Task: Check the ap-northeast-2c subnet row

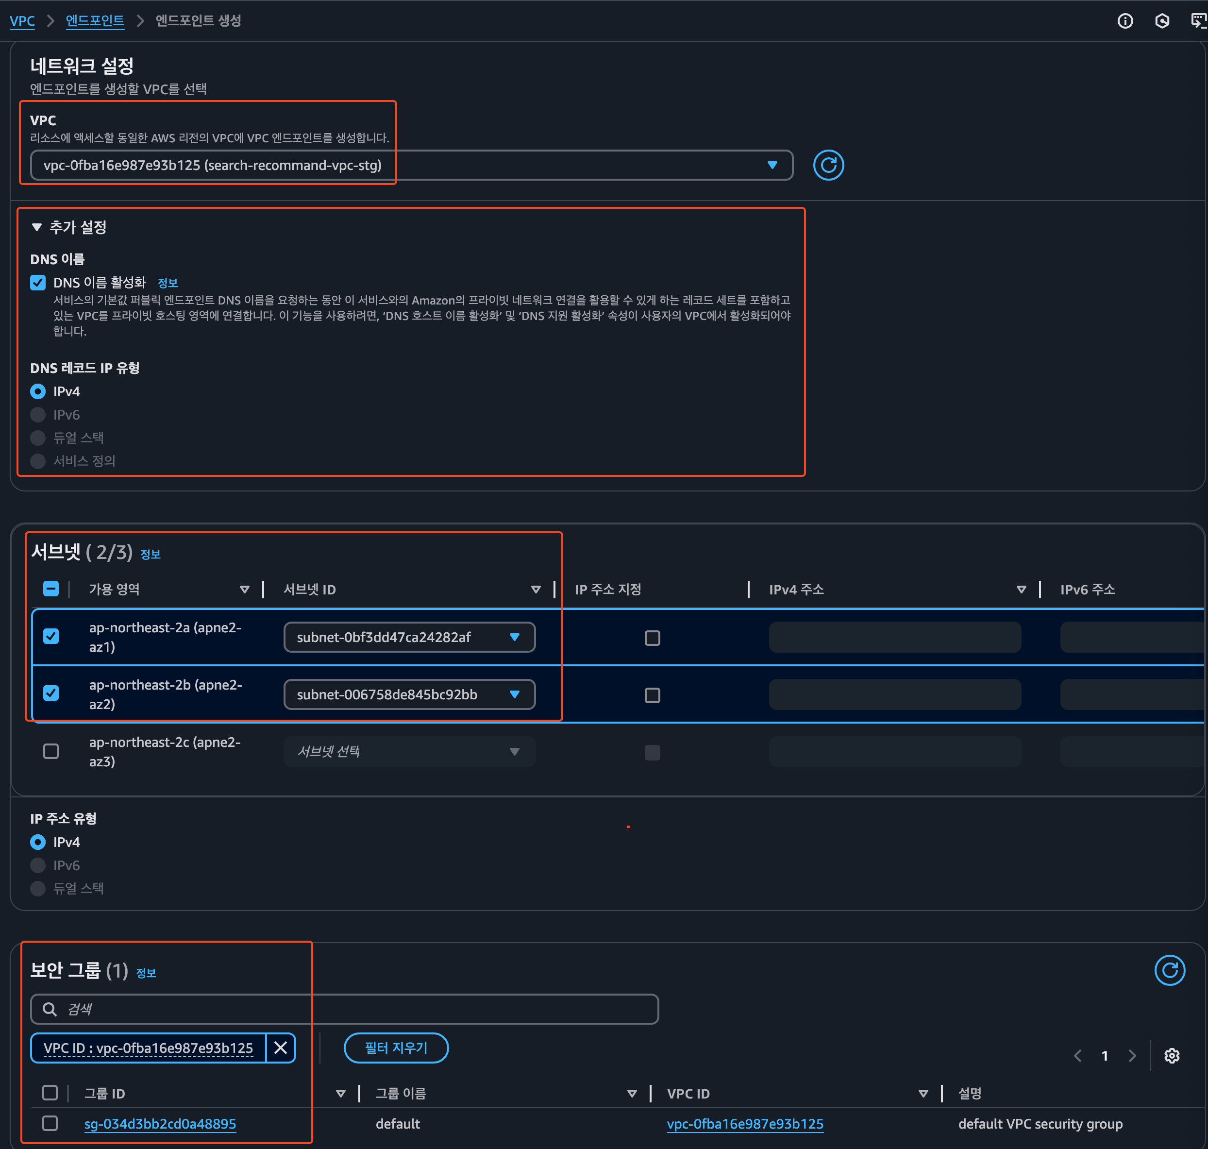Action: 51,751
